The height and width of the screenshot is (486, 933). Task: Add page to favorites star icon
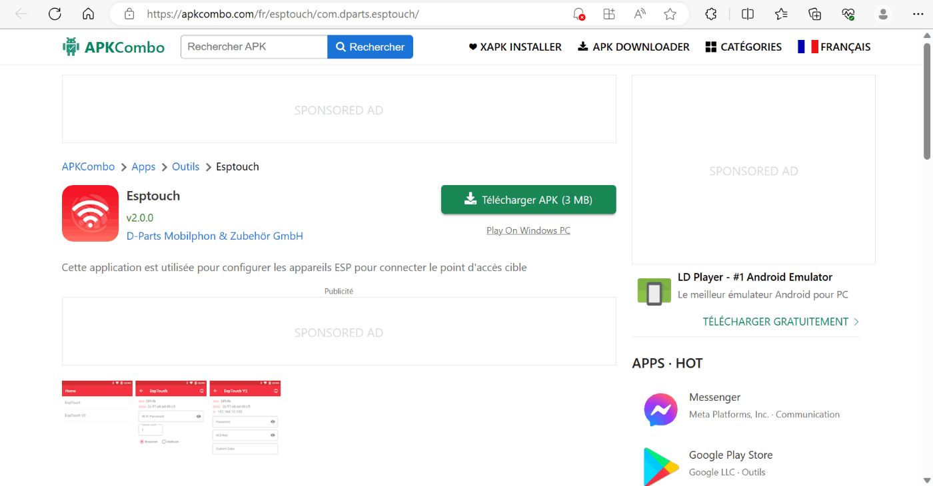[670, 14]
